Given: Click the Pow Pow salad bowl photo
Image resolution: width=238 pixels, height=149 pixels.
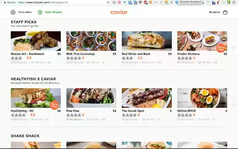Looking at the screenshot, I should point(91,98).
